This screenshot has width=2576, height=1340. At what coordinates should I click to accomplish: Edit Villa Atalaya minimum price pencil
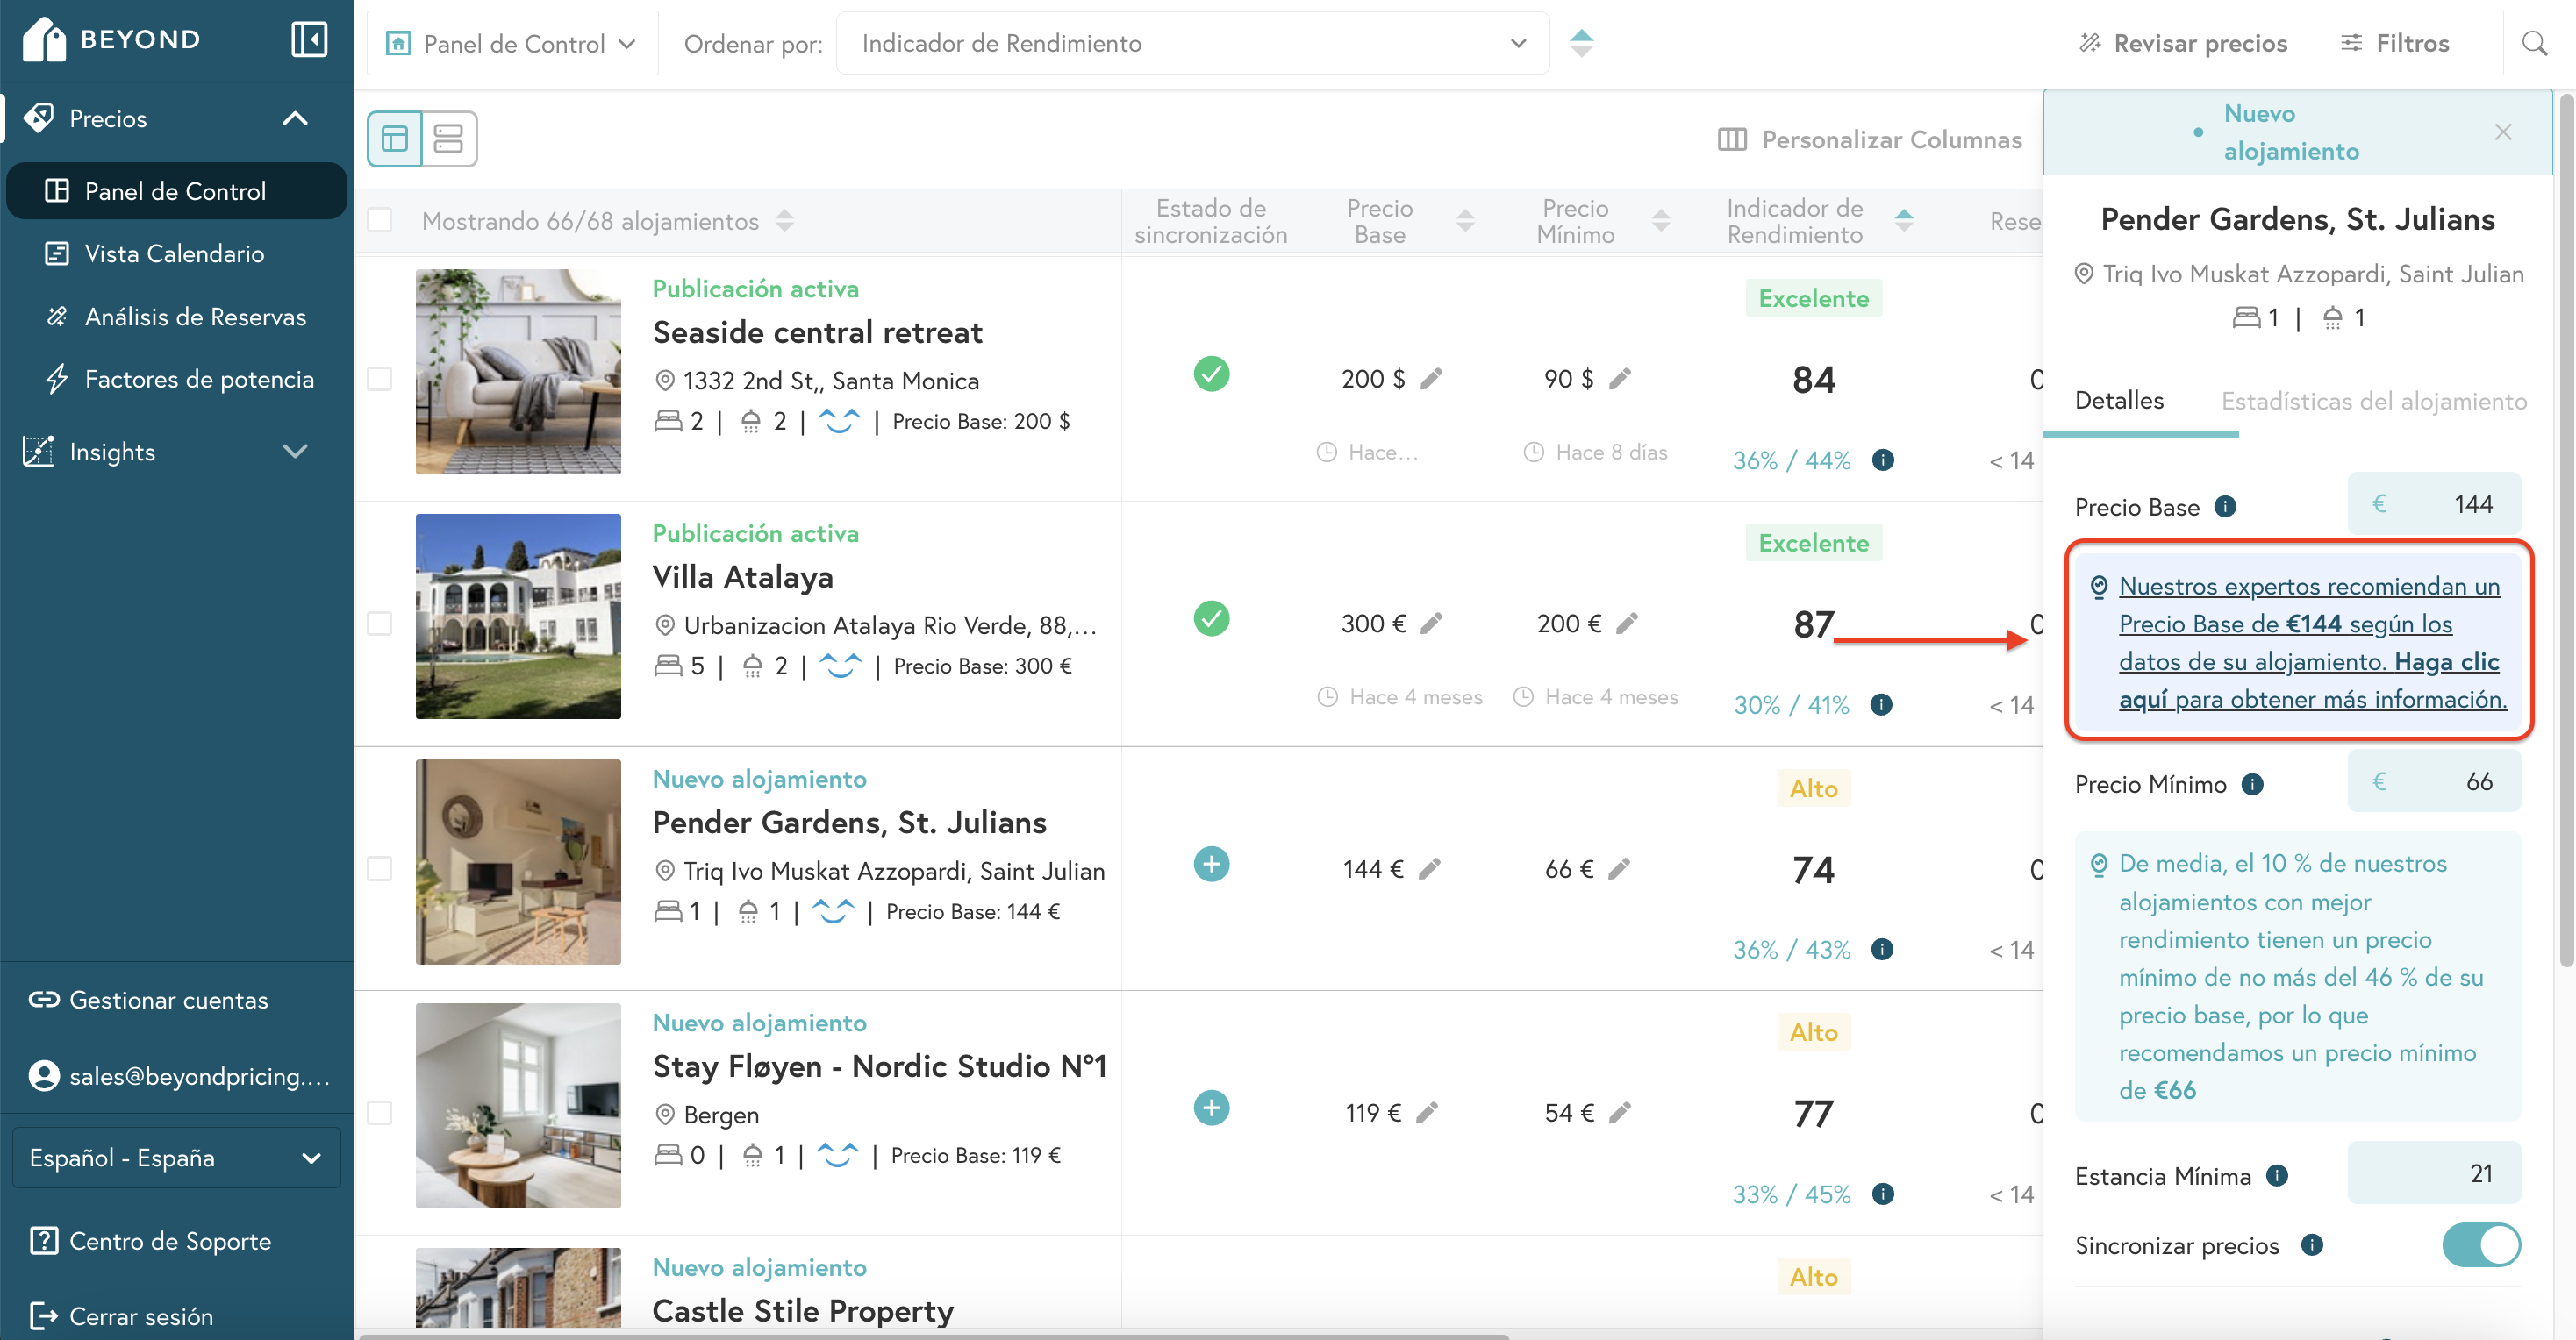tap(1627, 624)
